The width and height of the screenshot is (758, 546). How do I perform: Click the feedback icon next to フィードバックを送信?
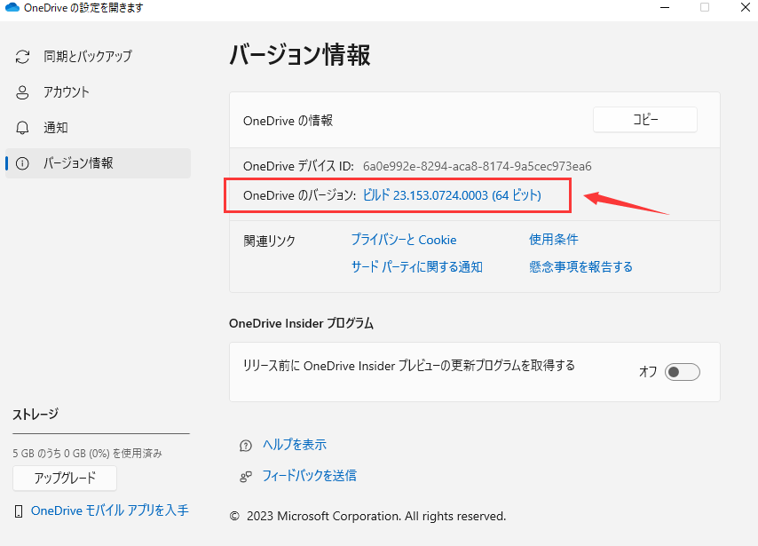click(246, 475)
